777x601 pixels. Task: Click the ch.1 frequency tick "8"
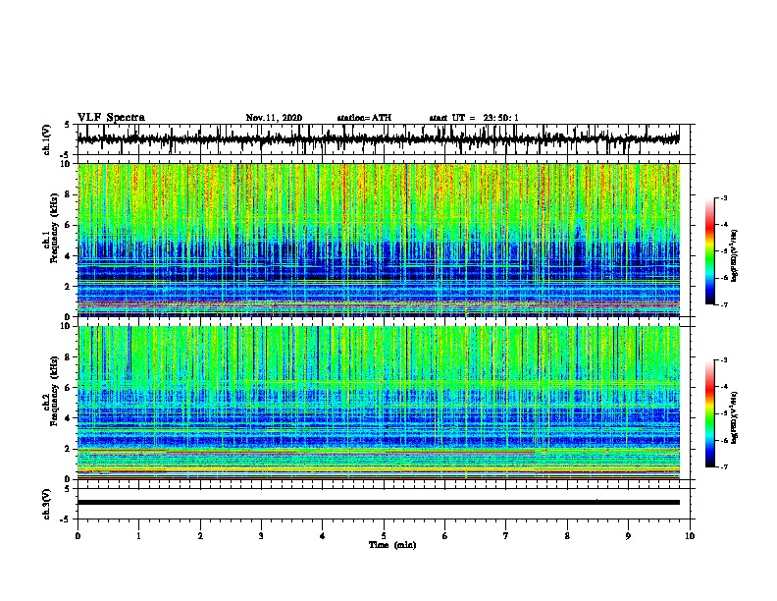(69, 194)
